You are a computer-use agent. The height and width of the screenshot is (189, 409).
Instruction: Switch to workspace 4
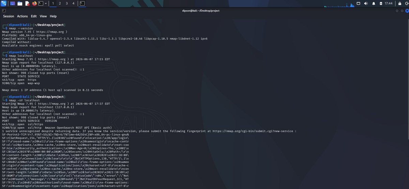[x=74, y=3]
